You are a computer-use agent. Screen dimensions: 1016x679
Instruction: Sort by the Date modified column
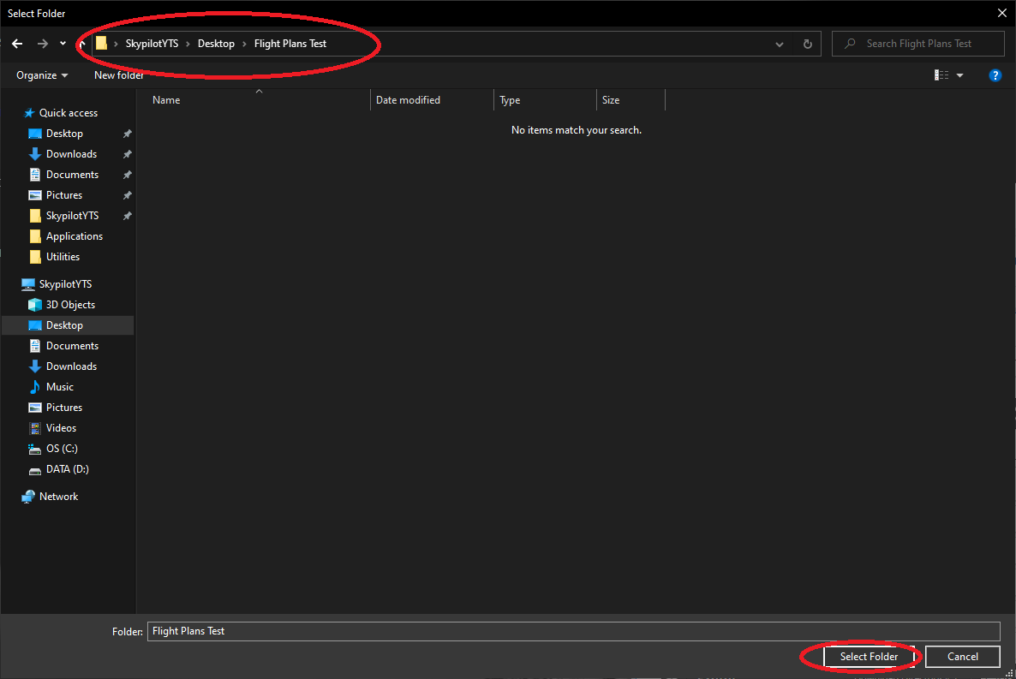tap(408, 100)
